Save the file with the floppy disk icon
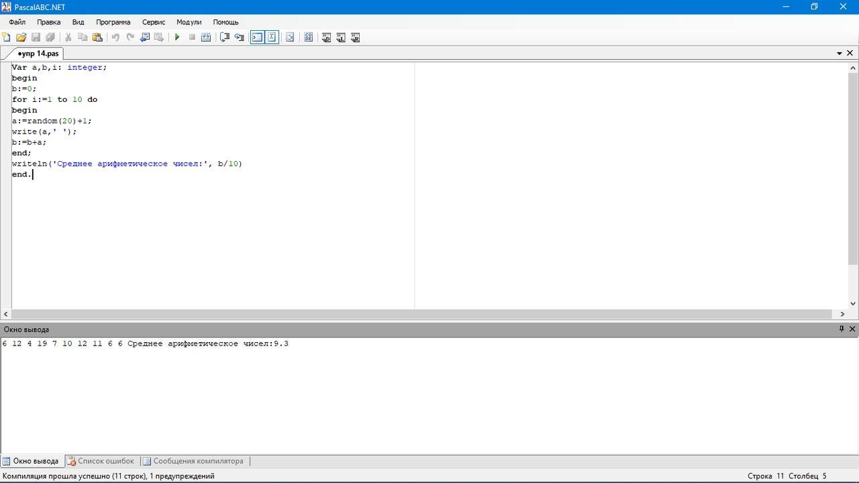859x483 pixels. [36, 38]
